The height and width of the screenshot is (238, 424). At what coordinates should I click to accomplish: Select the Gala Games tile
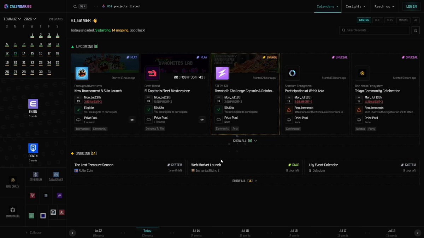coord(56,175)
